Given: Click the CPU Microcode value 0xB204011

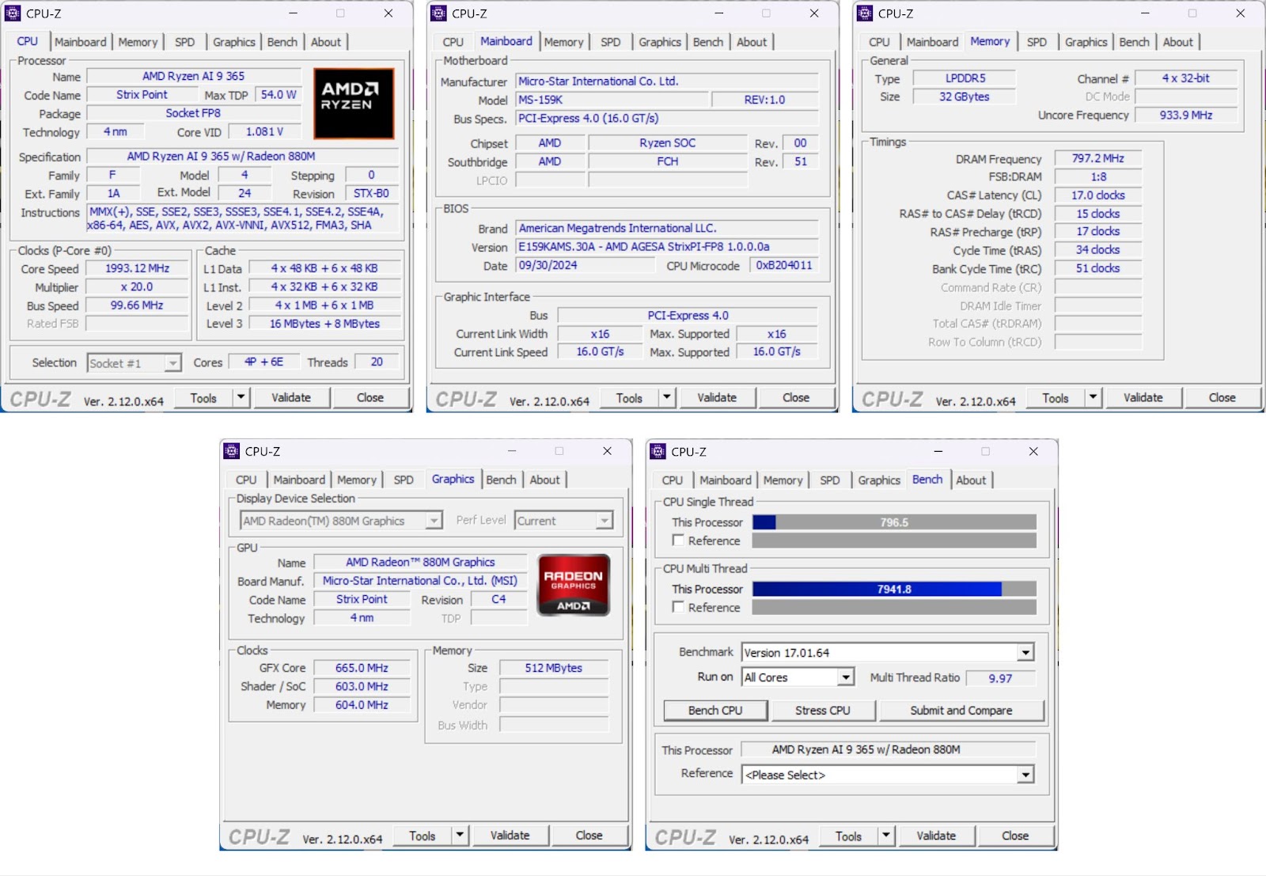Looking at the screenshot, I should coord(784,265).
